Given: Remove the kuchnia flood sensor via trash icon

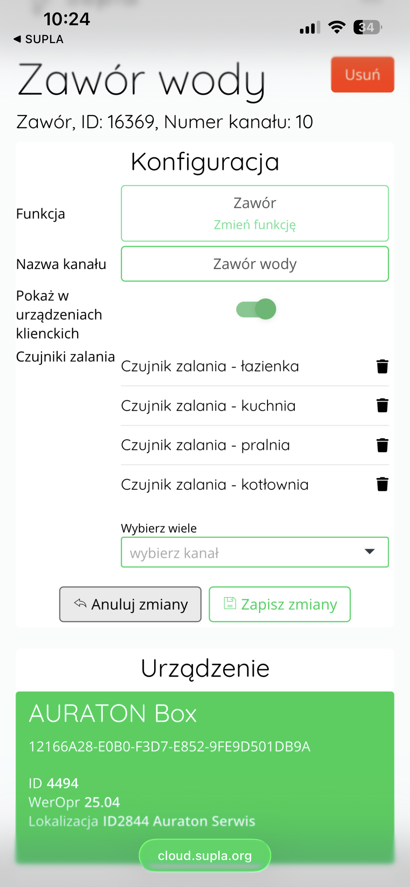Looking at the screenshot, I should point(382,405).
